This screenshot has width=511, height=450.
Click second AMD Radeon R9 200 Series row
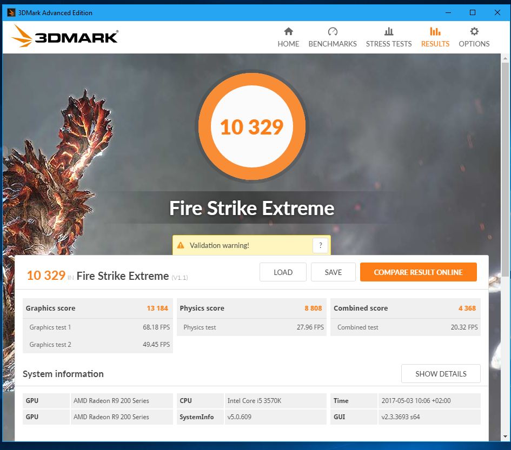[122, 417]
